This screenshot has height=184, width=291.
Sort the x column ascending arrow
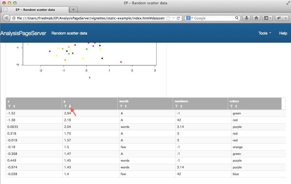[x=14, y=106]
